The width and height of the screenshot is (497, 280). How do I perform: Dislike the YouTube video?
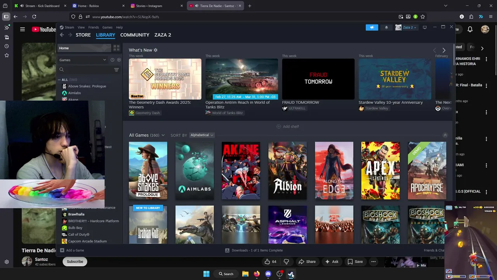pyautogui.click(x=286, y=262)
